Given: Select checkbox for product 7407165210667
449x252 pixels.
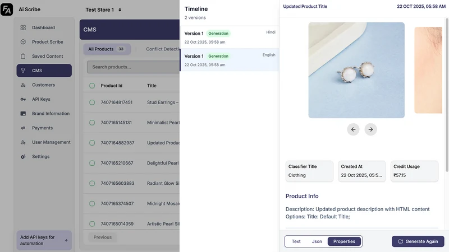Looking at the screenshot, I should point(92,163).
